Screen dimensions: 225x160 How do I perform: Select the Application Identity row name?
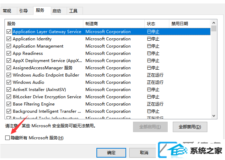tap(32, 39)
